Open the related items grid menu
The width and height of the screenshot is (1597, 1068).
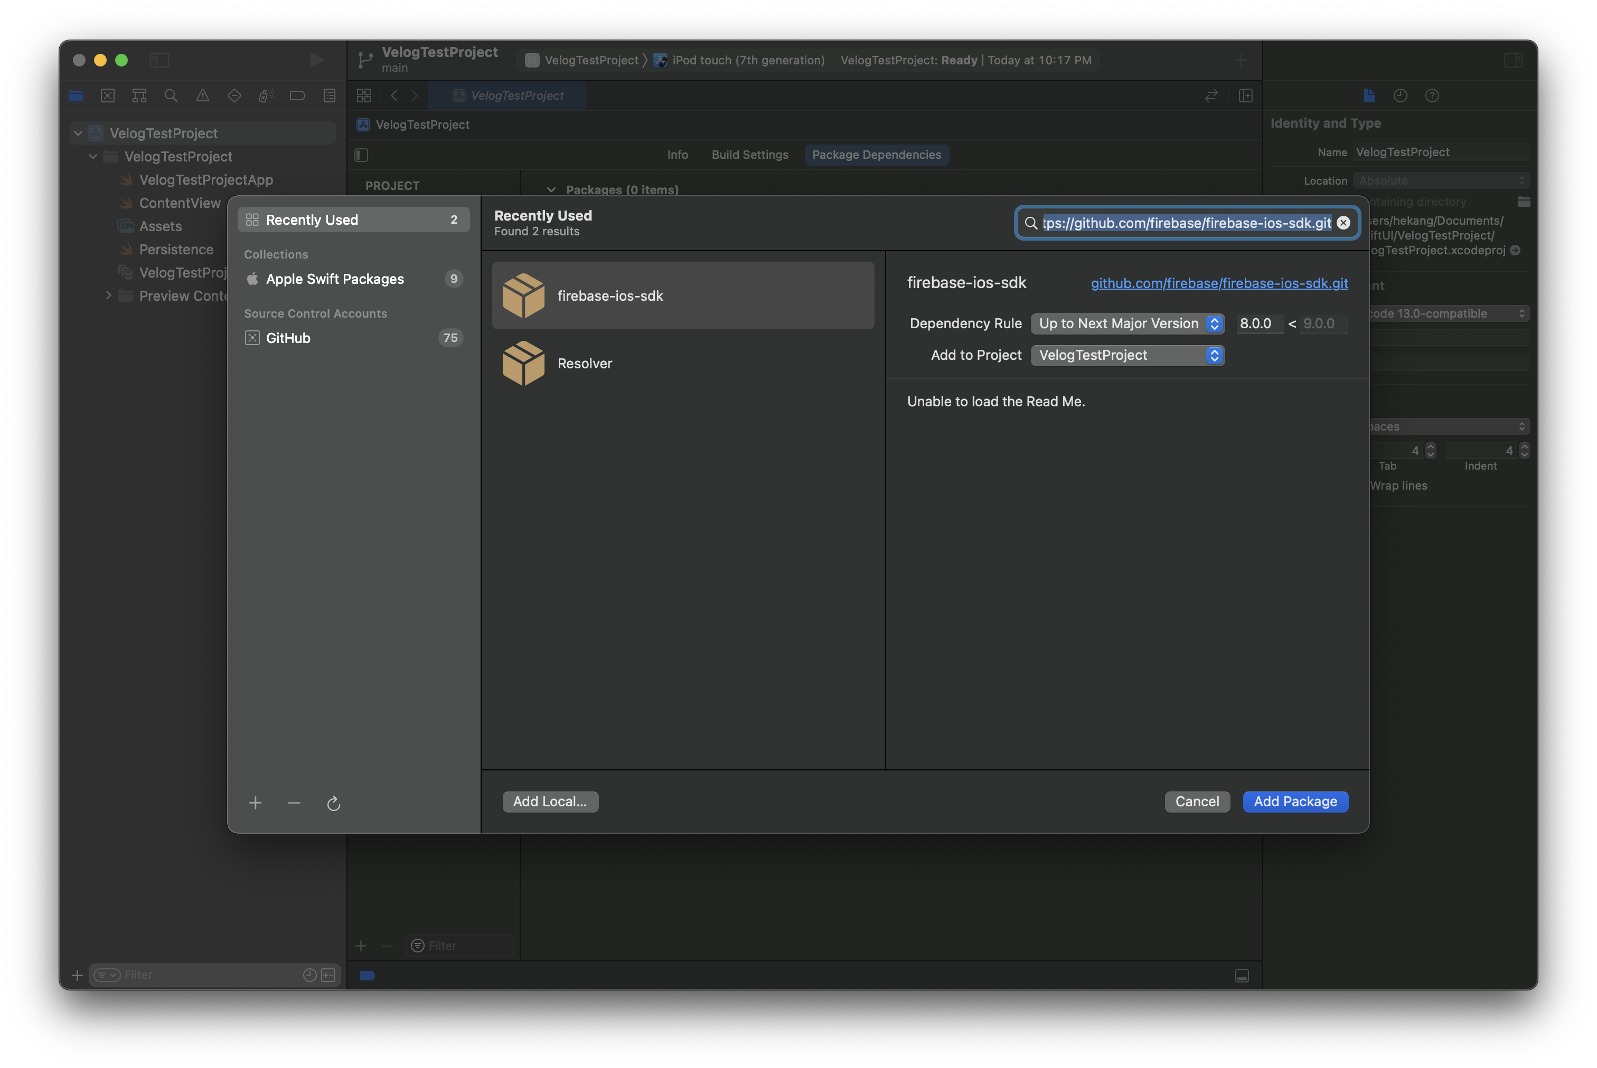click(x=364, y=96)
